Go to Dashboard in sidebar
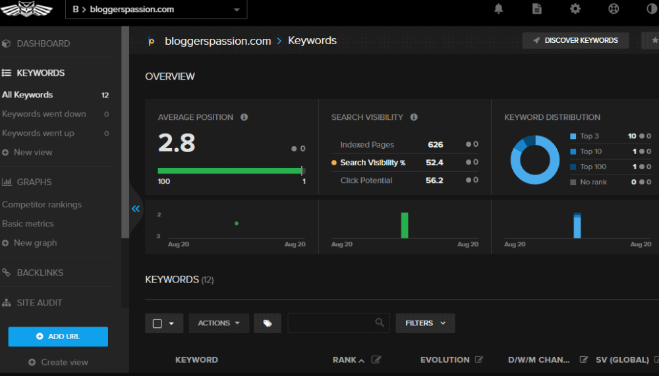This screenshot has width=659, height=376. pos(43,43)
